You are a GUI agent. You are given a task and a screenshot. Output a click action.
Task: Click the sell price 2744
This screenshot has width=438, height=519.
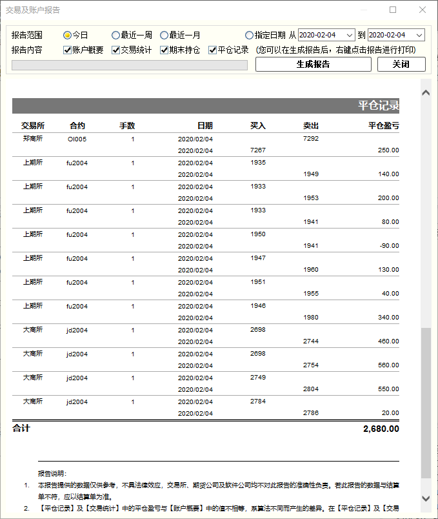click(x=311, y=341)
